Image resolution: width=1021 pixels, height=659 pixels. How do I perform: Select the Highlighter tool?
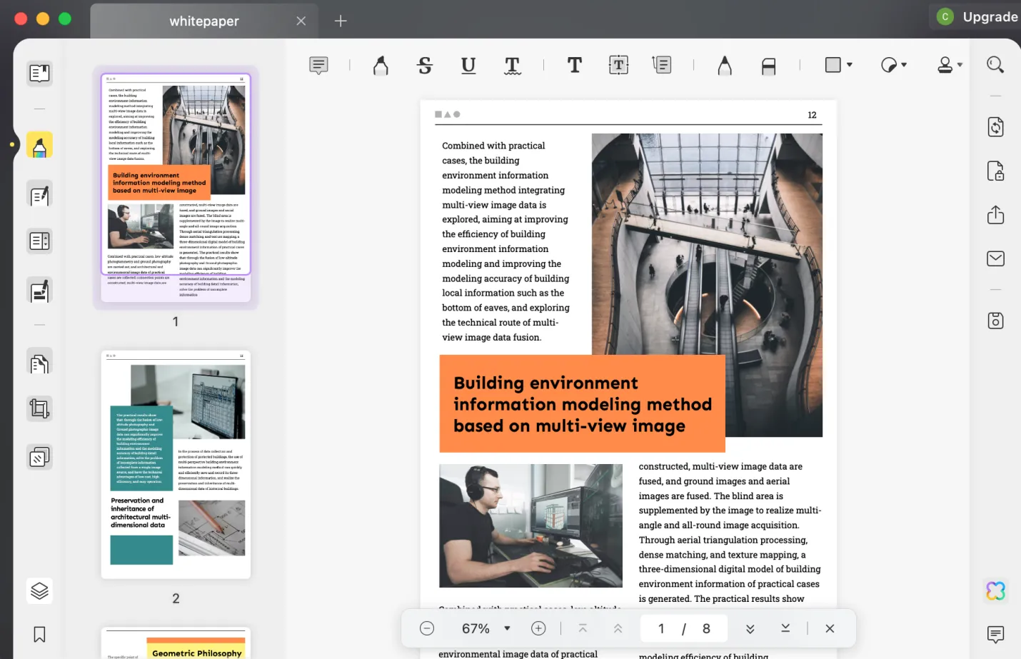pos(381,65)
